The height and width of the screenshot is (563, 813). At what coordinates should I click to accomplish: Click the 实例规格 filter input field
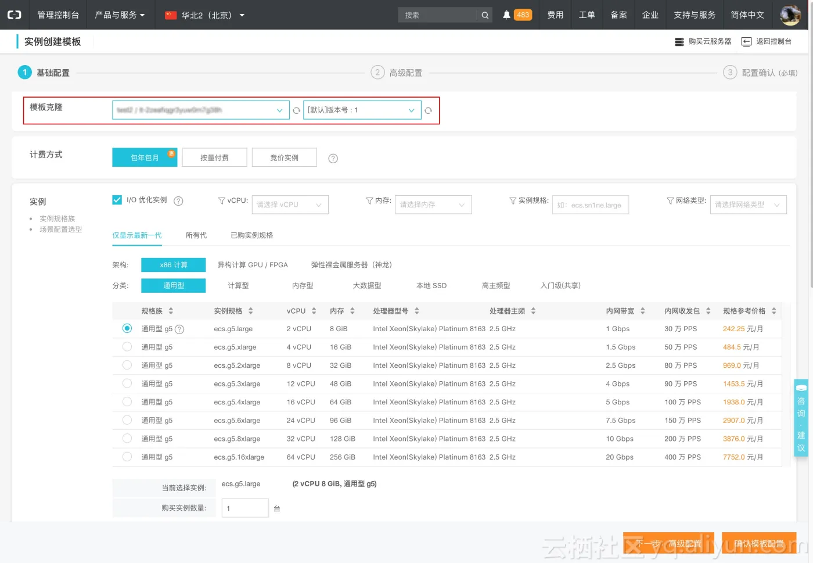590,205
